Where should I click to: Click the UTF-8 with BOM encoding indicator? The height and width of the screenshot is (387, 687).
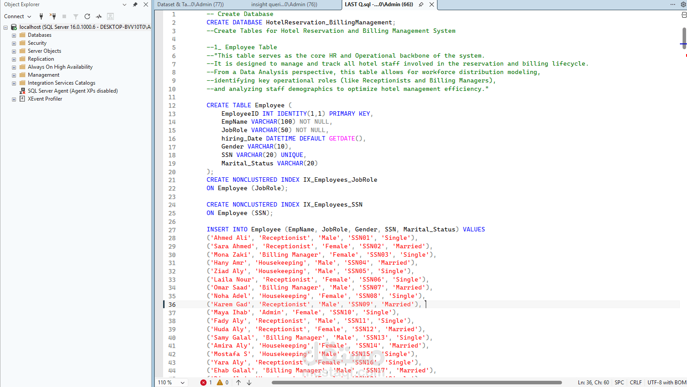tap(667, 383)
